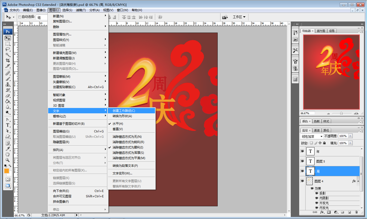The height and width of the screenshot is (219, 367).
Task: Hide the 年 layer eye icon
Action: click(302, 151)
